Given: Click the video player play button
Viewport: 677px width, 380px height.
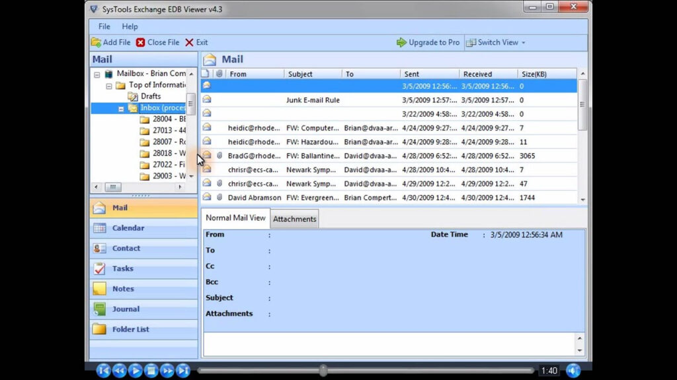Looking at the screenshot, I should point(135,371).
